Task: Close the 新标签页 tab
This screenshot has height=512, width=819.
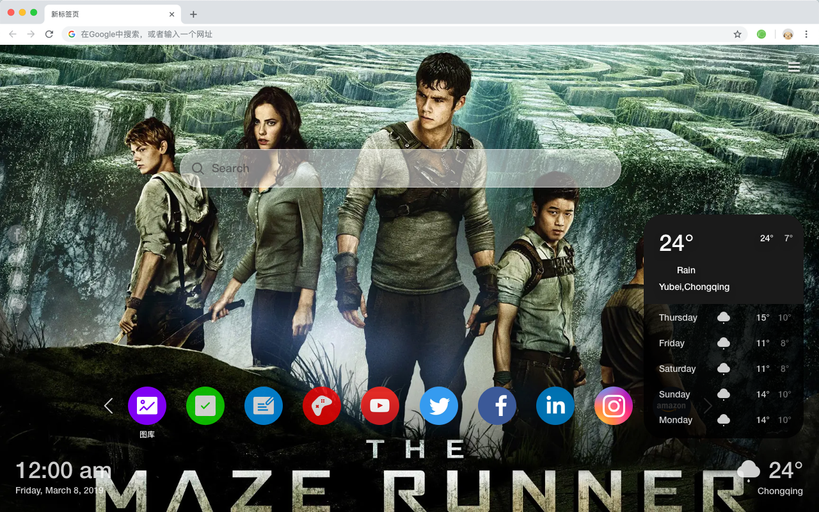Action: 171,14
